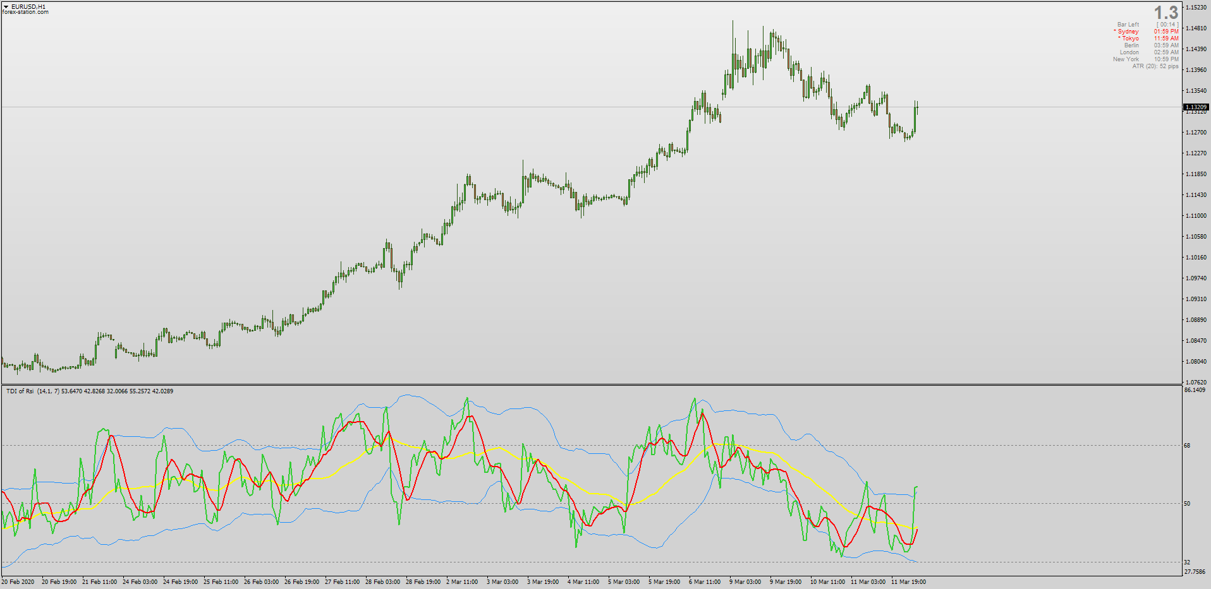Click the forex-station.com text
1211x589 pixels.
[x=25, y=12]
